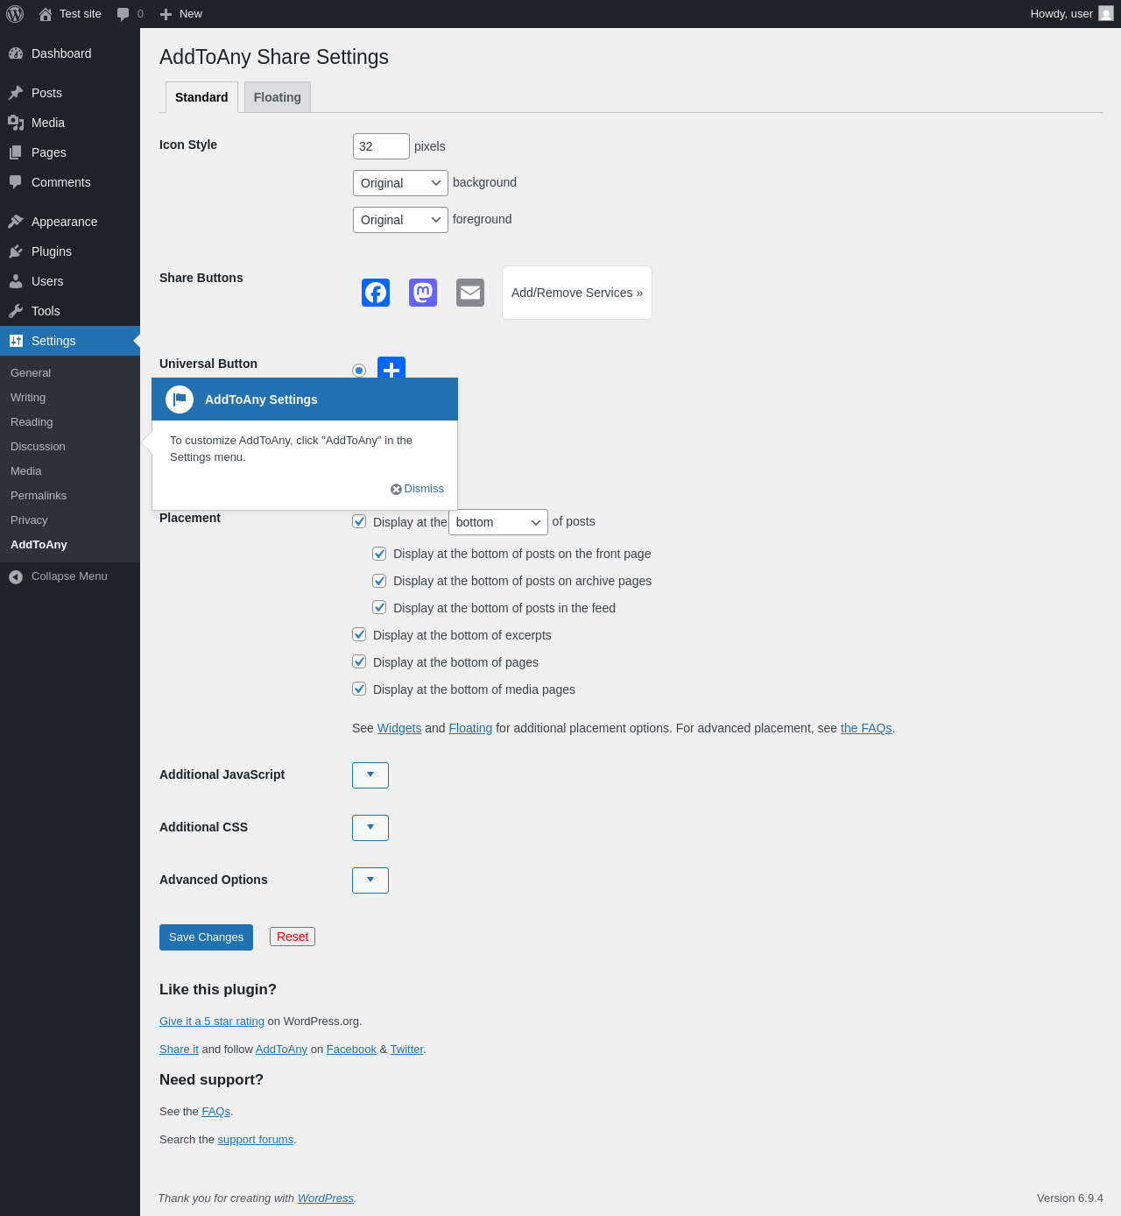1121x1216 pixels.
Task: Click the Settings sliders icon
Action: tap(16, 341)
